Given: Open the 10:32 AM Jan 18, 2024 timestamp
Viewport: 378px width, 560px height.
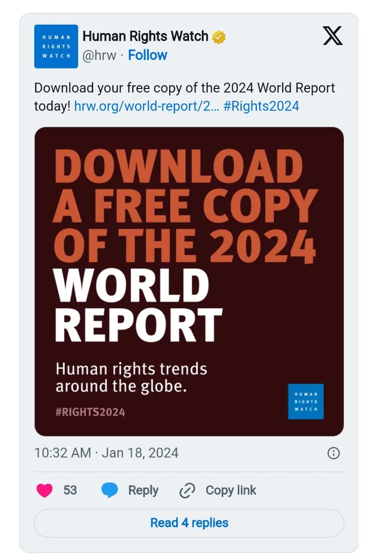Looking at the screenshot, I should pos(106,453).
